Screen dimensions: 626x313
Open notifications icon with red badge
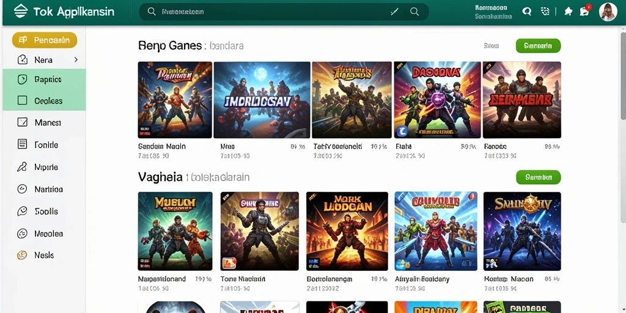coord(585,11)
